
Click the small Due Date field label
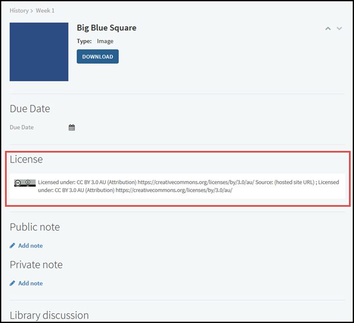22,127
